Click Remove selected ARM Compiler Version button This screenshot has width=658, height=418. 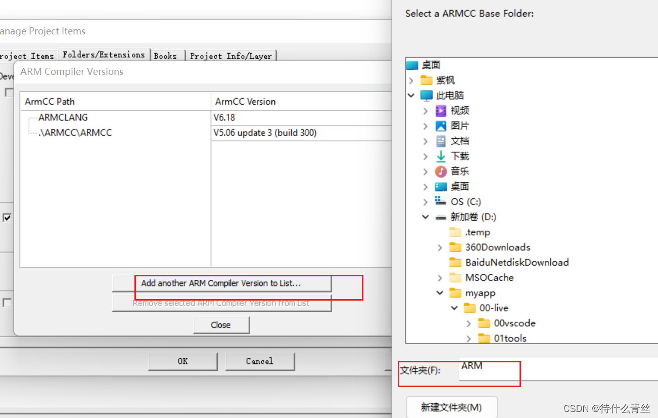[221, 303]
